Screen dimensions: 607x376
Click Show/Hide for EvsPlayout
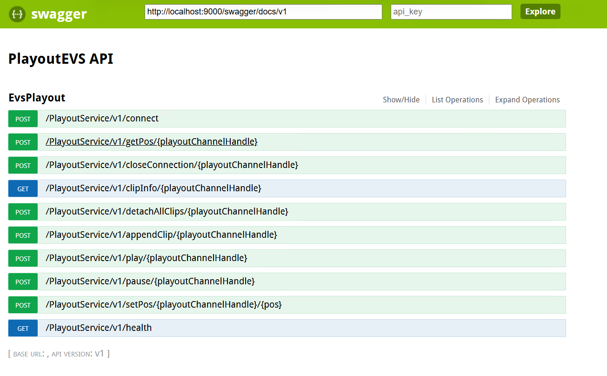[x=401, y=100]
